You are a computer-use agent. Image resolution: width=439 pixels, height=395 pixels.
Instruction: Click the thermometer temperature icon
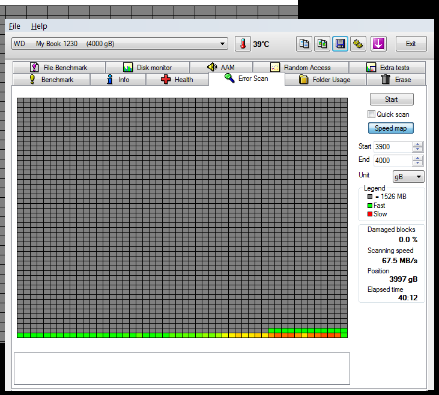[243, 44]
